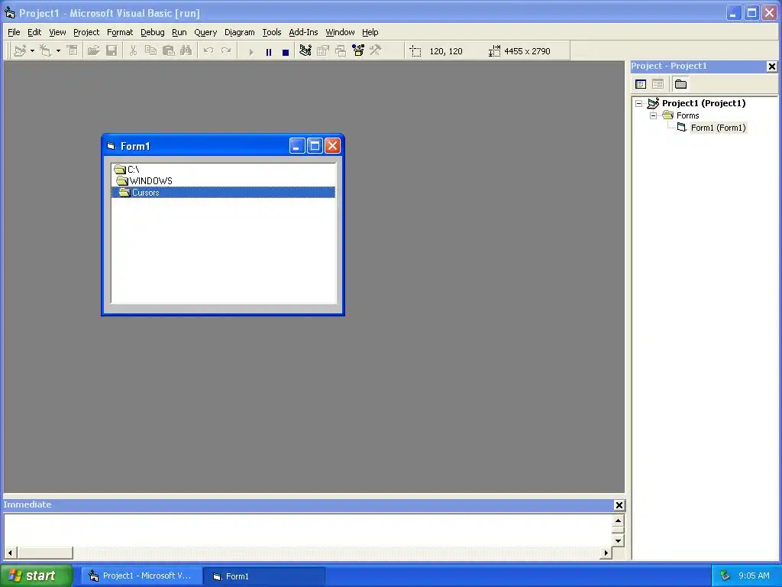This screenshot has height=587, width=782.
Task: Open the Window menu
Action: (340, 32)
